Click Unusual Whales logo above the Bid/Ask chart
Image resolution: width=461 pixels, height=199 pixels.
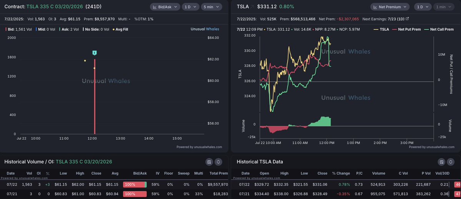(x=205, y=29)
